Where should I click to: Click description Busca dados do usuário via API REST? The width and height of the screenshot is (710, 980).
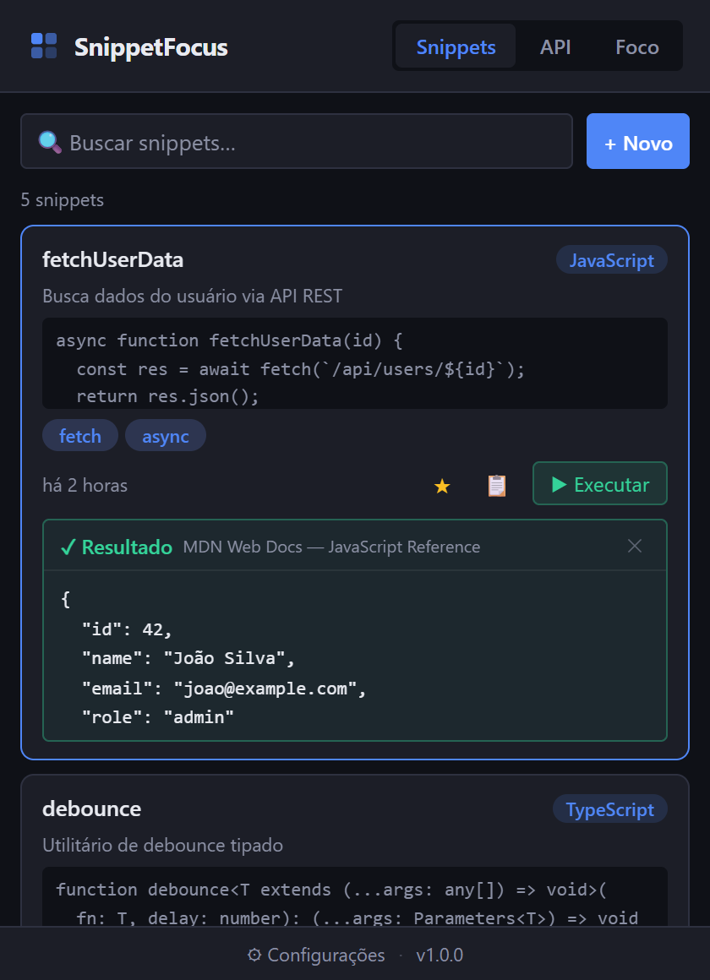pyautogui.click(x=192, y=296)
